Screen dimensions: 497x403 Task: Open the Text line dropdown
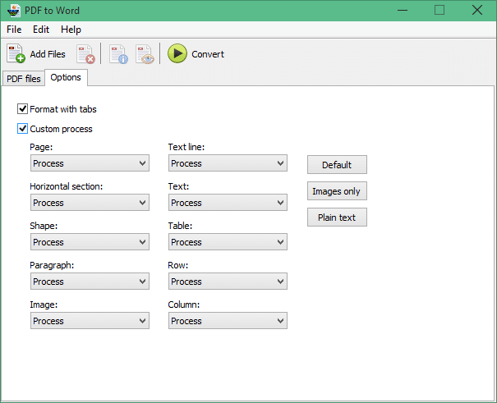(228, 163)
